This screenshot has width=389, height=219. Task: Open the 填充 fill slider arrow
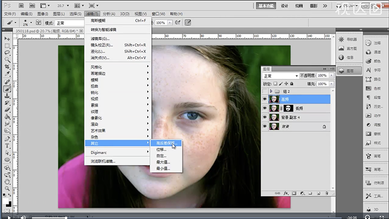click(x=332, y=84)
